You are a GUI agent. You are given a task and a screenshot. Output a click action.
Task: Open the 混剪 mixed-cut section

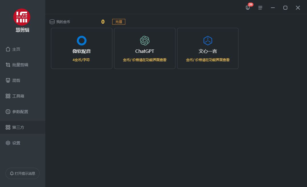[16, 80]
